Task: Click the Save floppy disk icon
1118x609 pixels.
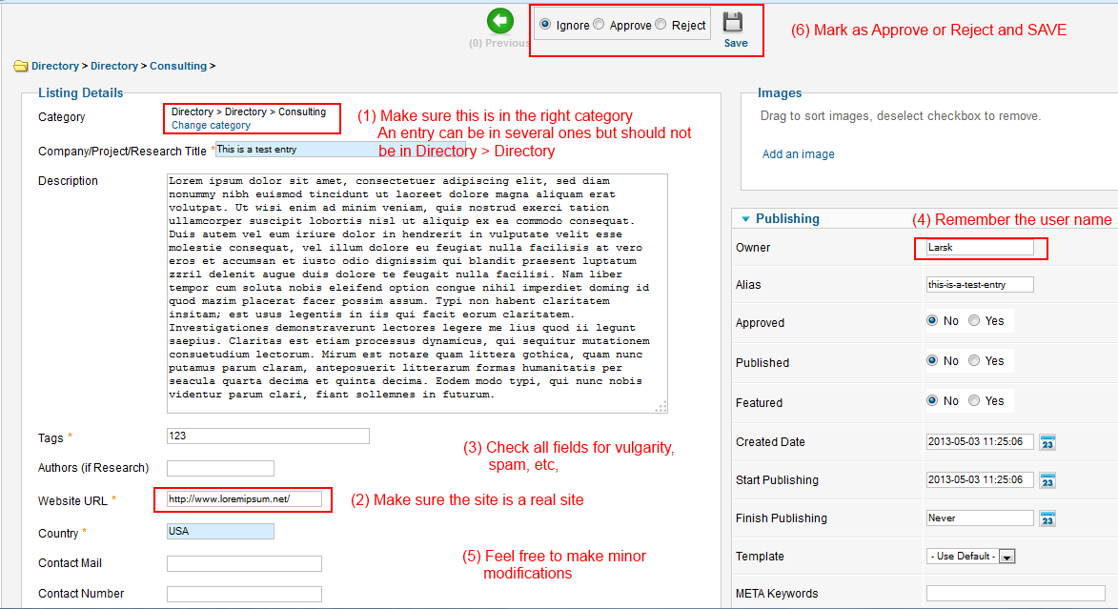Action: point(733,24)
